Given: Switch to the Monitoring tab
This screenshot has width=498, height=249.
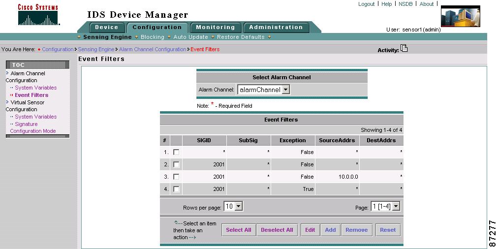Looking at the screenshot, I should [x=216, y=28].
